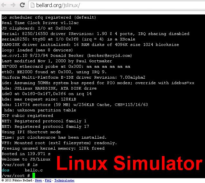This screenshot has height=183, width=205.
Task: Focus the bellard.org/jslinux address bar
Action: pos(96,5)
